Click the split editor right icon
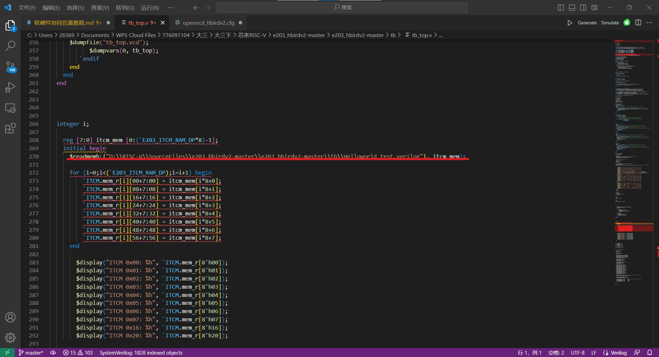659x357 pixels. (x=638, y=23)
